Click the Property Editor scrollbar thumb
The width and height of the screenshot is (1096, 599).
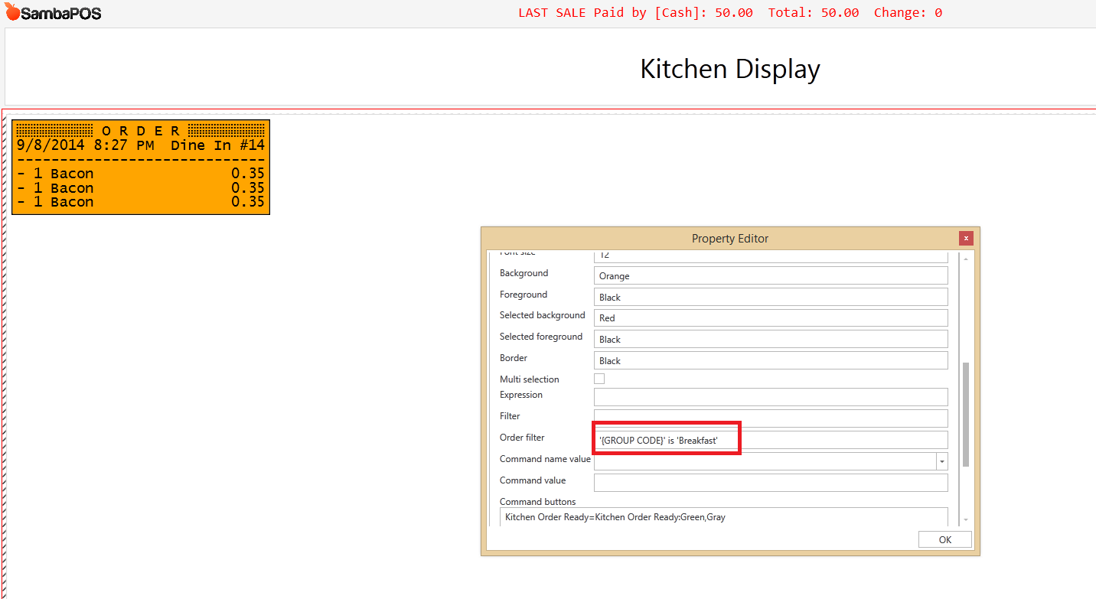pos(965,413)
